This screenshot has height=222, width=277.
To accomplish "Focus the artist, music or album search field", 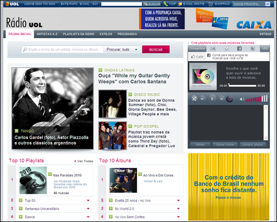I will (x=62, y=49).
